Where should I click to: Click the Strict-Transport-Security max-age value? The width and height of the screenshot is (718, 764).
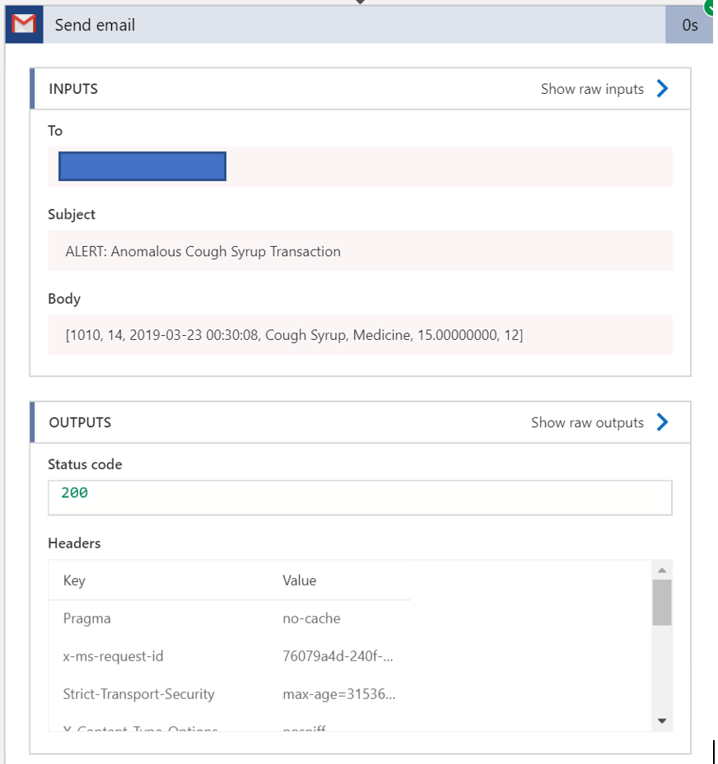tap(338, 694)
